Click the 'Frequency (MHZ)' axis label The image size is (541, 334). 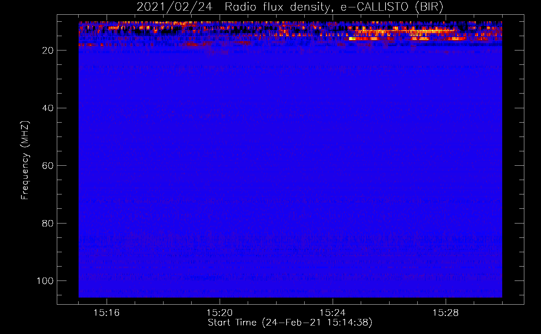point(25,160)
